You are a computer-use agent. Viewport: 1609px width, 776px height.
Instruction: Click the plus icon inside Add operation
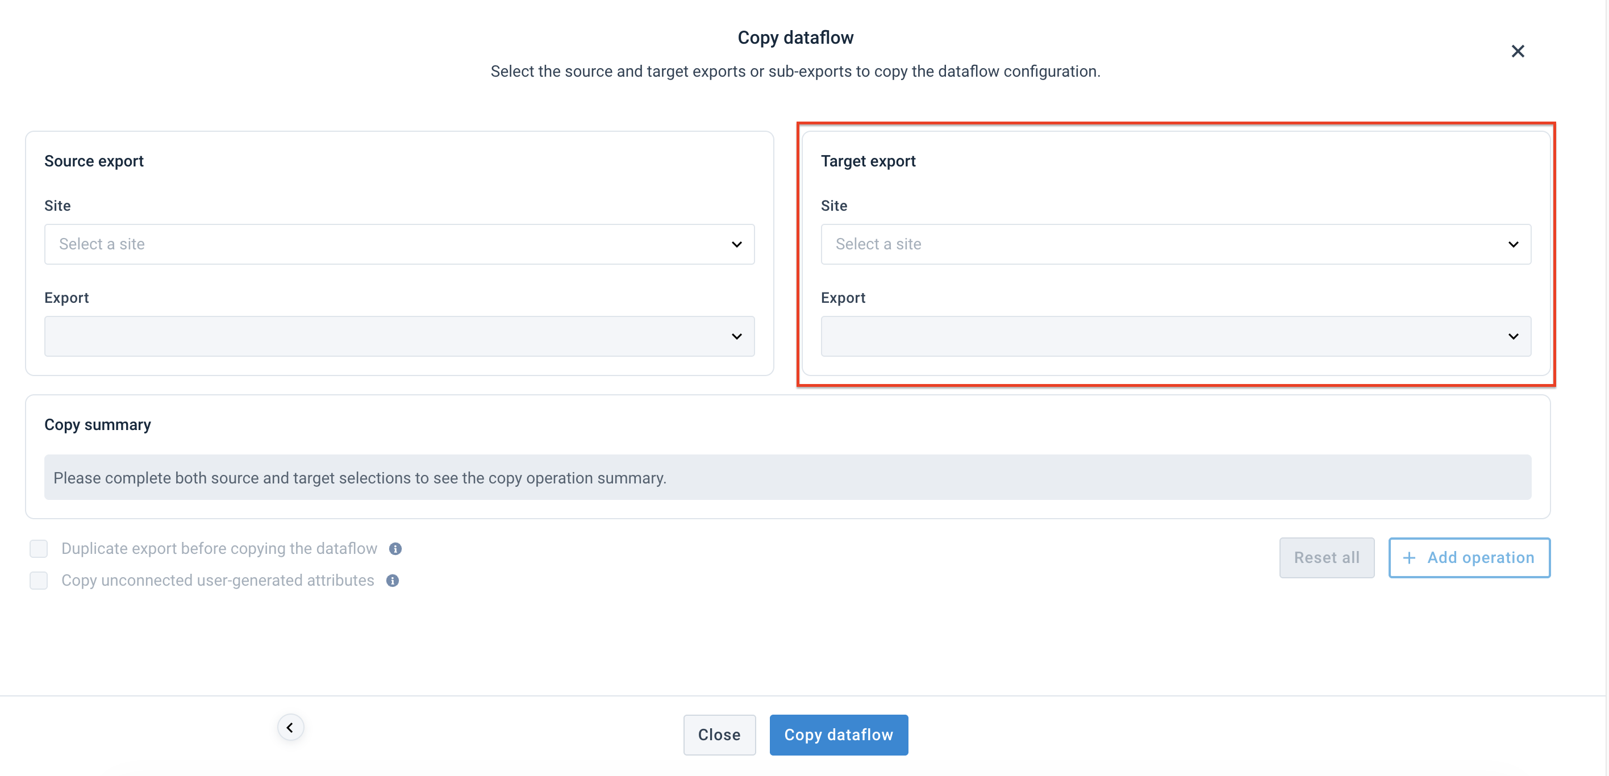tap(1410, 557)
